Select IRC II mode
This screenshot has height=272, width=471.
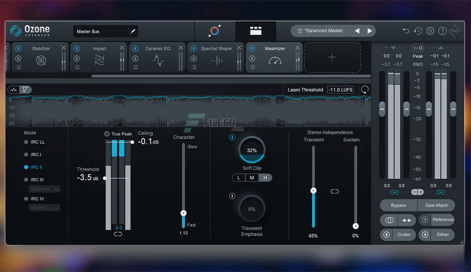[33, 167]
